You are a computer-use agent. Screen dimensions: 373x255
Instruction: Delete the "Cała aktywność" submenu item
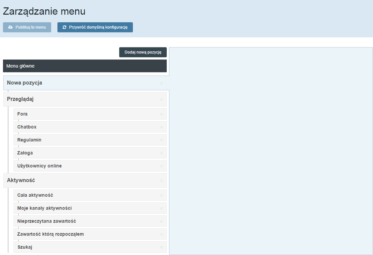[x=161, y=195]
